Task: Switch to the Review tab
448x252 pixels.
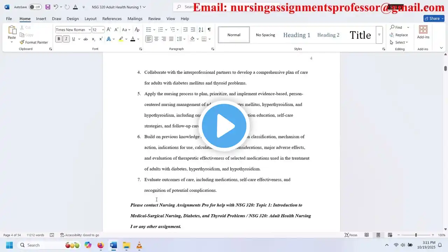Action: 154,19
